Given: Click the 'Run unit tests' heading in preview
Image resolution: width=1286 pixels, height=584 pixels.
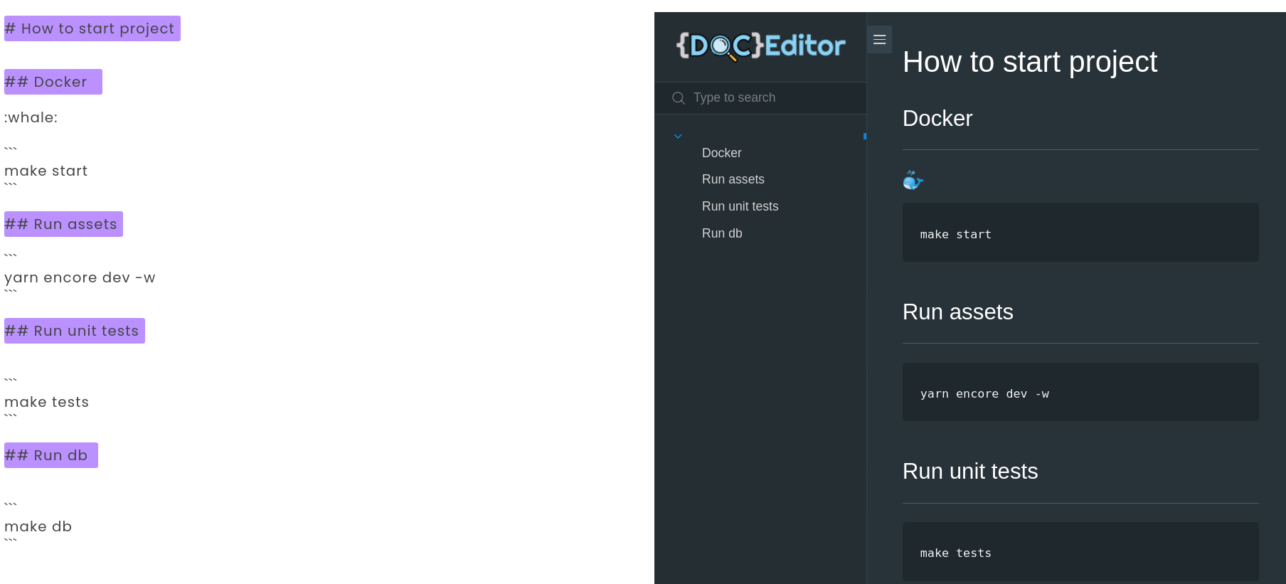Looking at the screenshot, I should (x=970, y=471).
